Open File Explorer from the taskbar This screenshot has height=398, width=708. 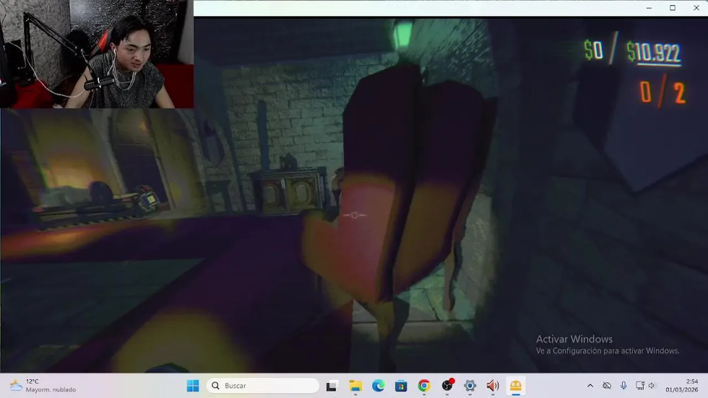point(355,386)
